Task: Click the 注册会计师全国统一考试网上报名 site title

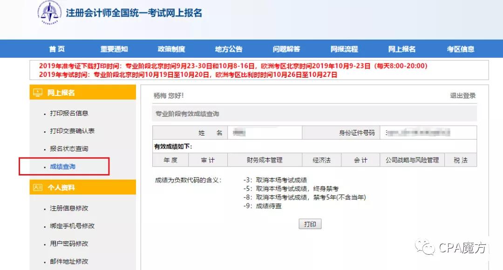Action: pos(134,13)
